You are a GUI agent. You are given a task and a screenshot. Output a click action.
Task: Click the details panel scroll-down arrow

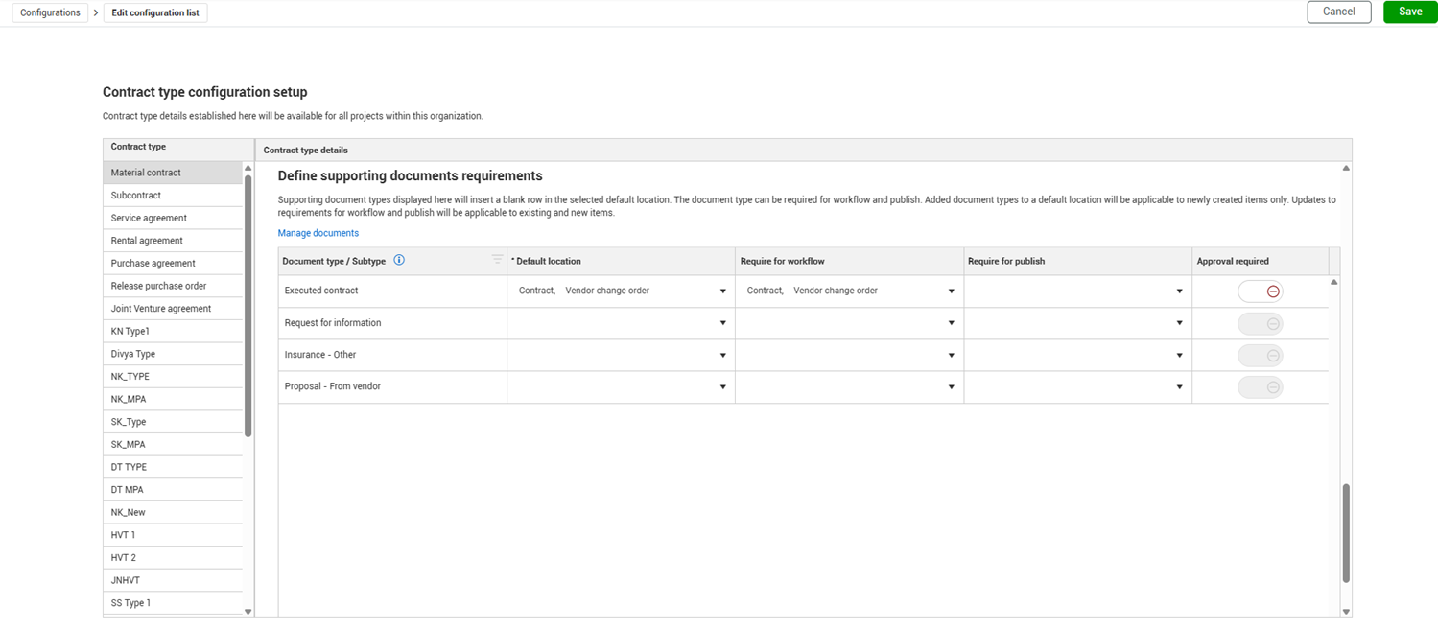tap(1346, 612)
